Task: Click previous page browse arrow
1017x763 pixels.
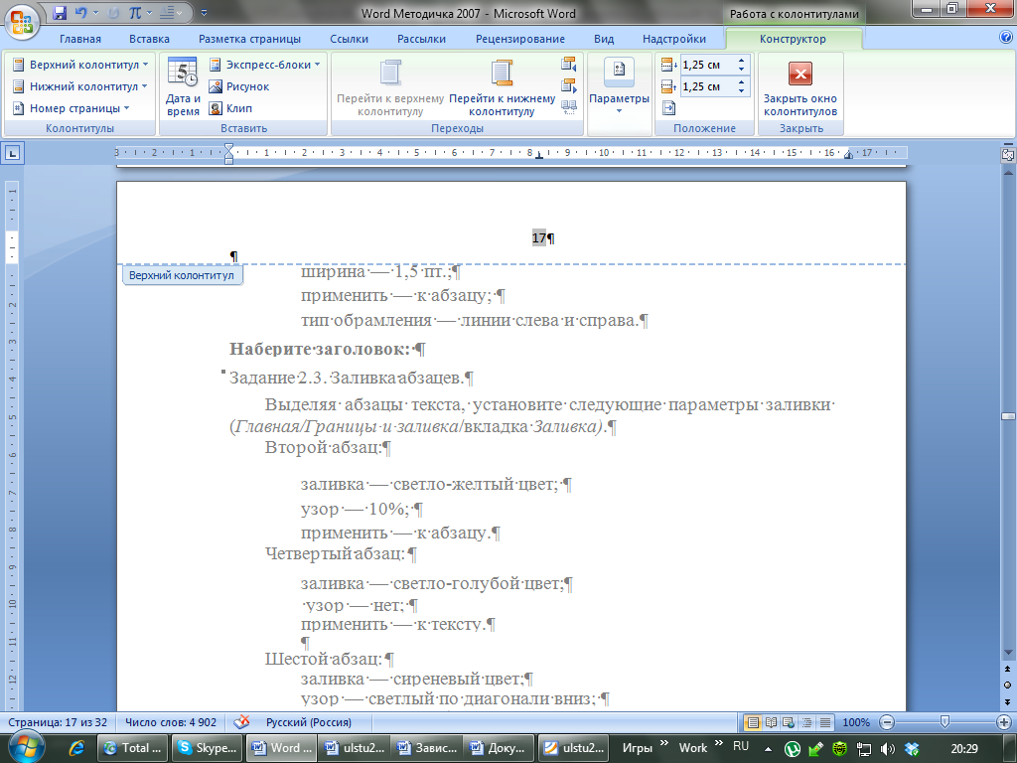Action: (1007, 669)
